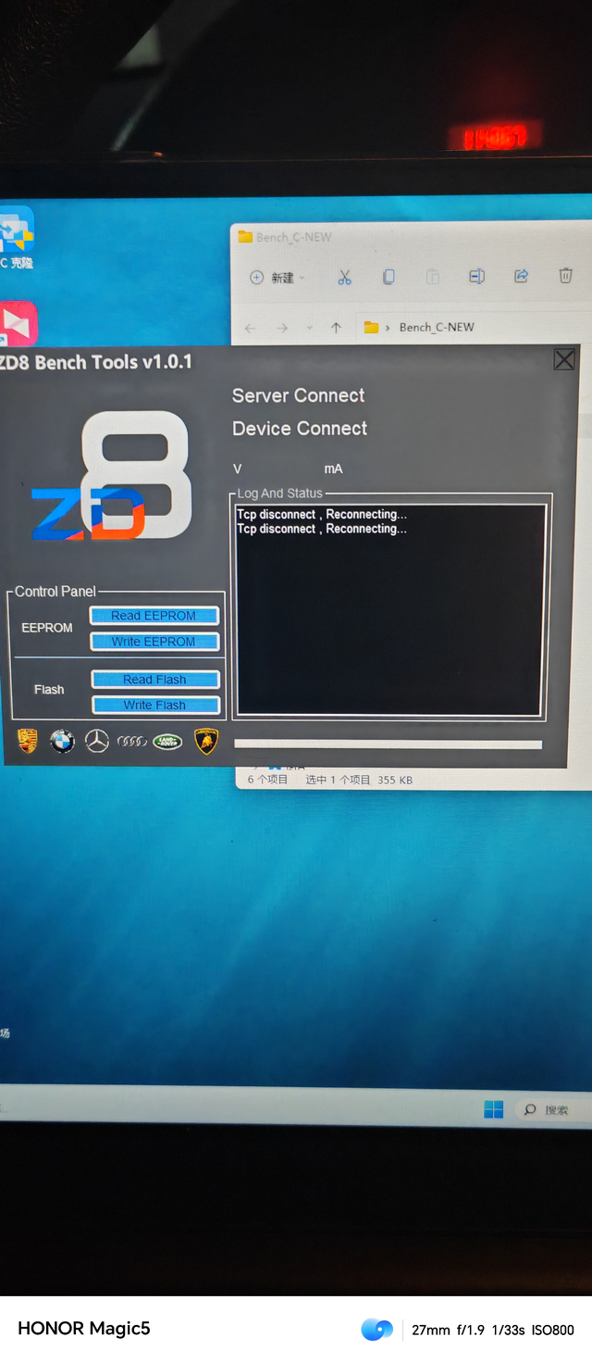Screen dimensions: 592x1362
Task: Click the Bench_C-NEW Explorer window title
Action: point(293,237)
